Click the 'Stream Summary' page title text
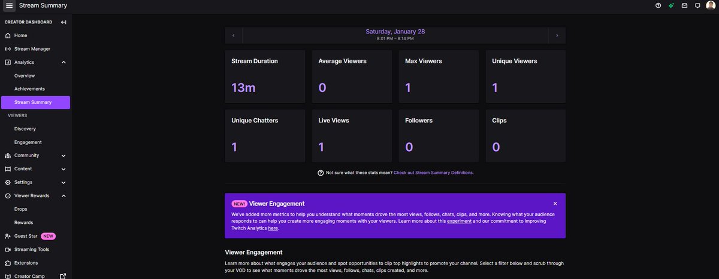This screenshot has height=279, width=719. click(x=43, y=5)
